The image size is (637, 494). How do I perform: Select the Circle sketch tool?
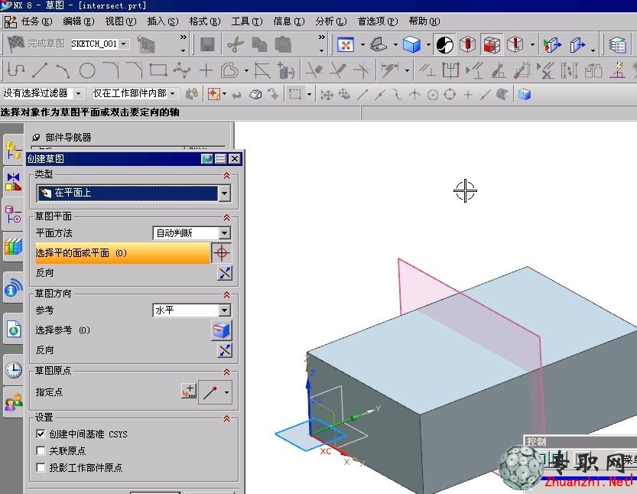click(x=87, y=70)
